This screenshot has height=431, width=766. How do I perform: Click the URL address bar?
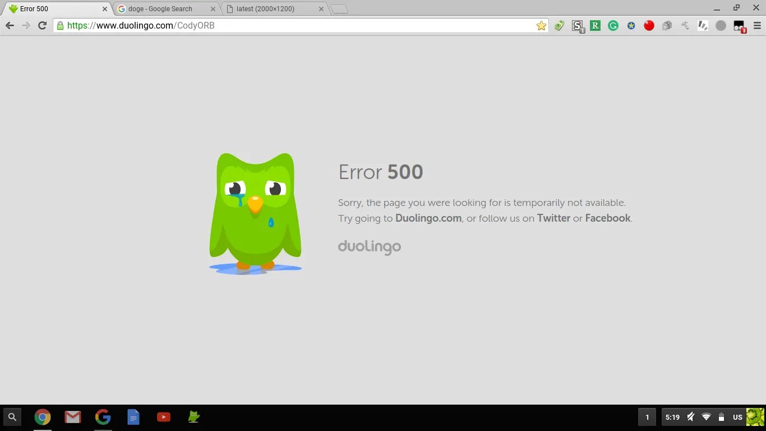[300, 26]
